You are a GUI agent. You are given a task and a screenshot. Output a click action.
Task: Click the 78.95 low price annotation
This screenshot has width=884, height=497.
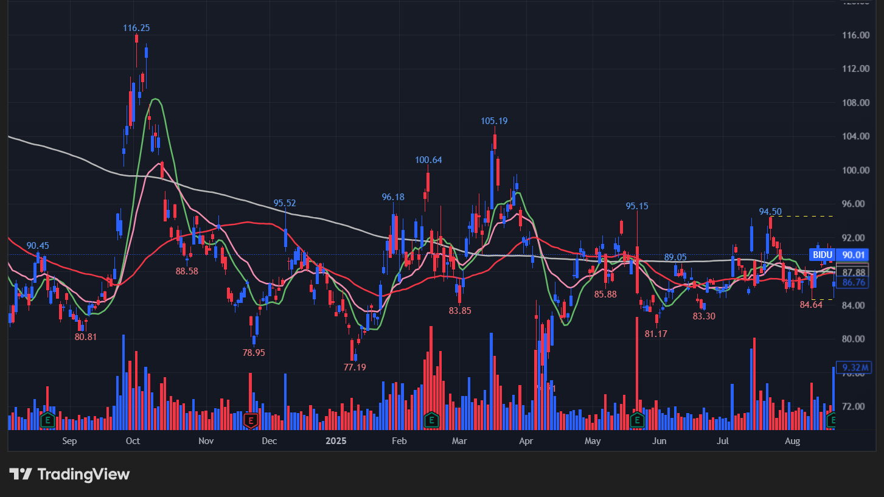pyautogui.click(x=254, y=353)
